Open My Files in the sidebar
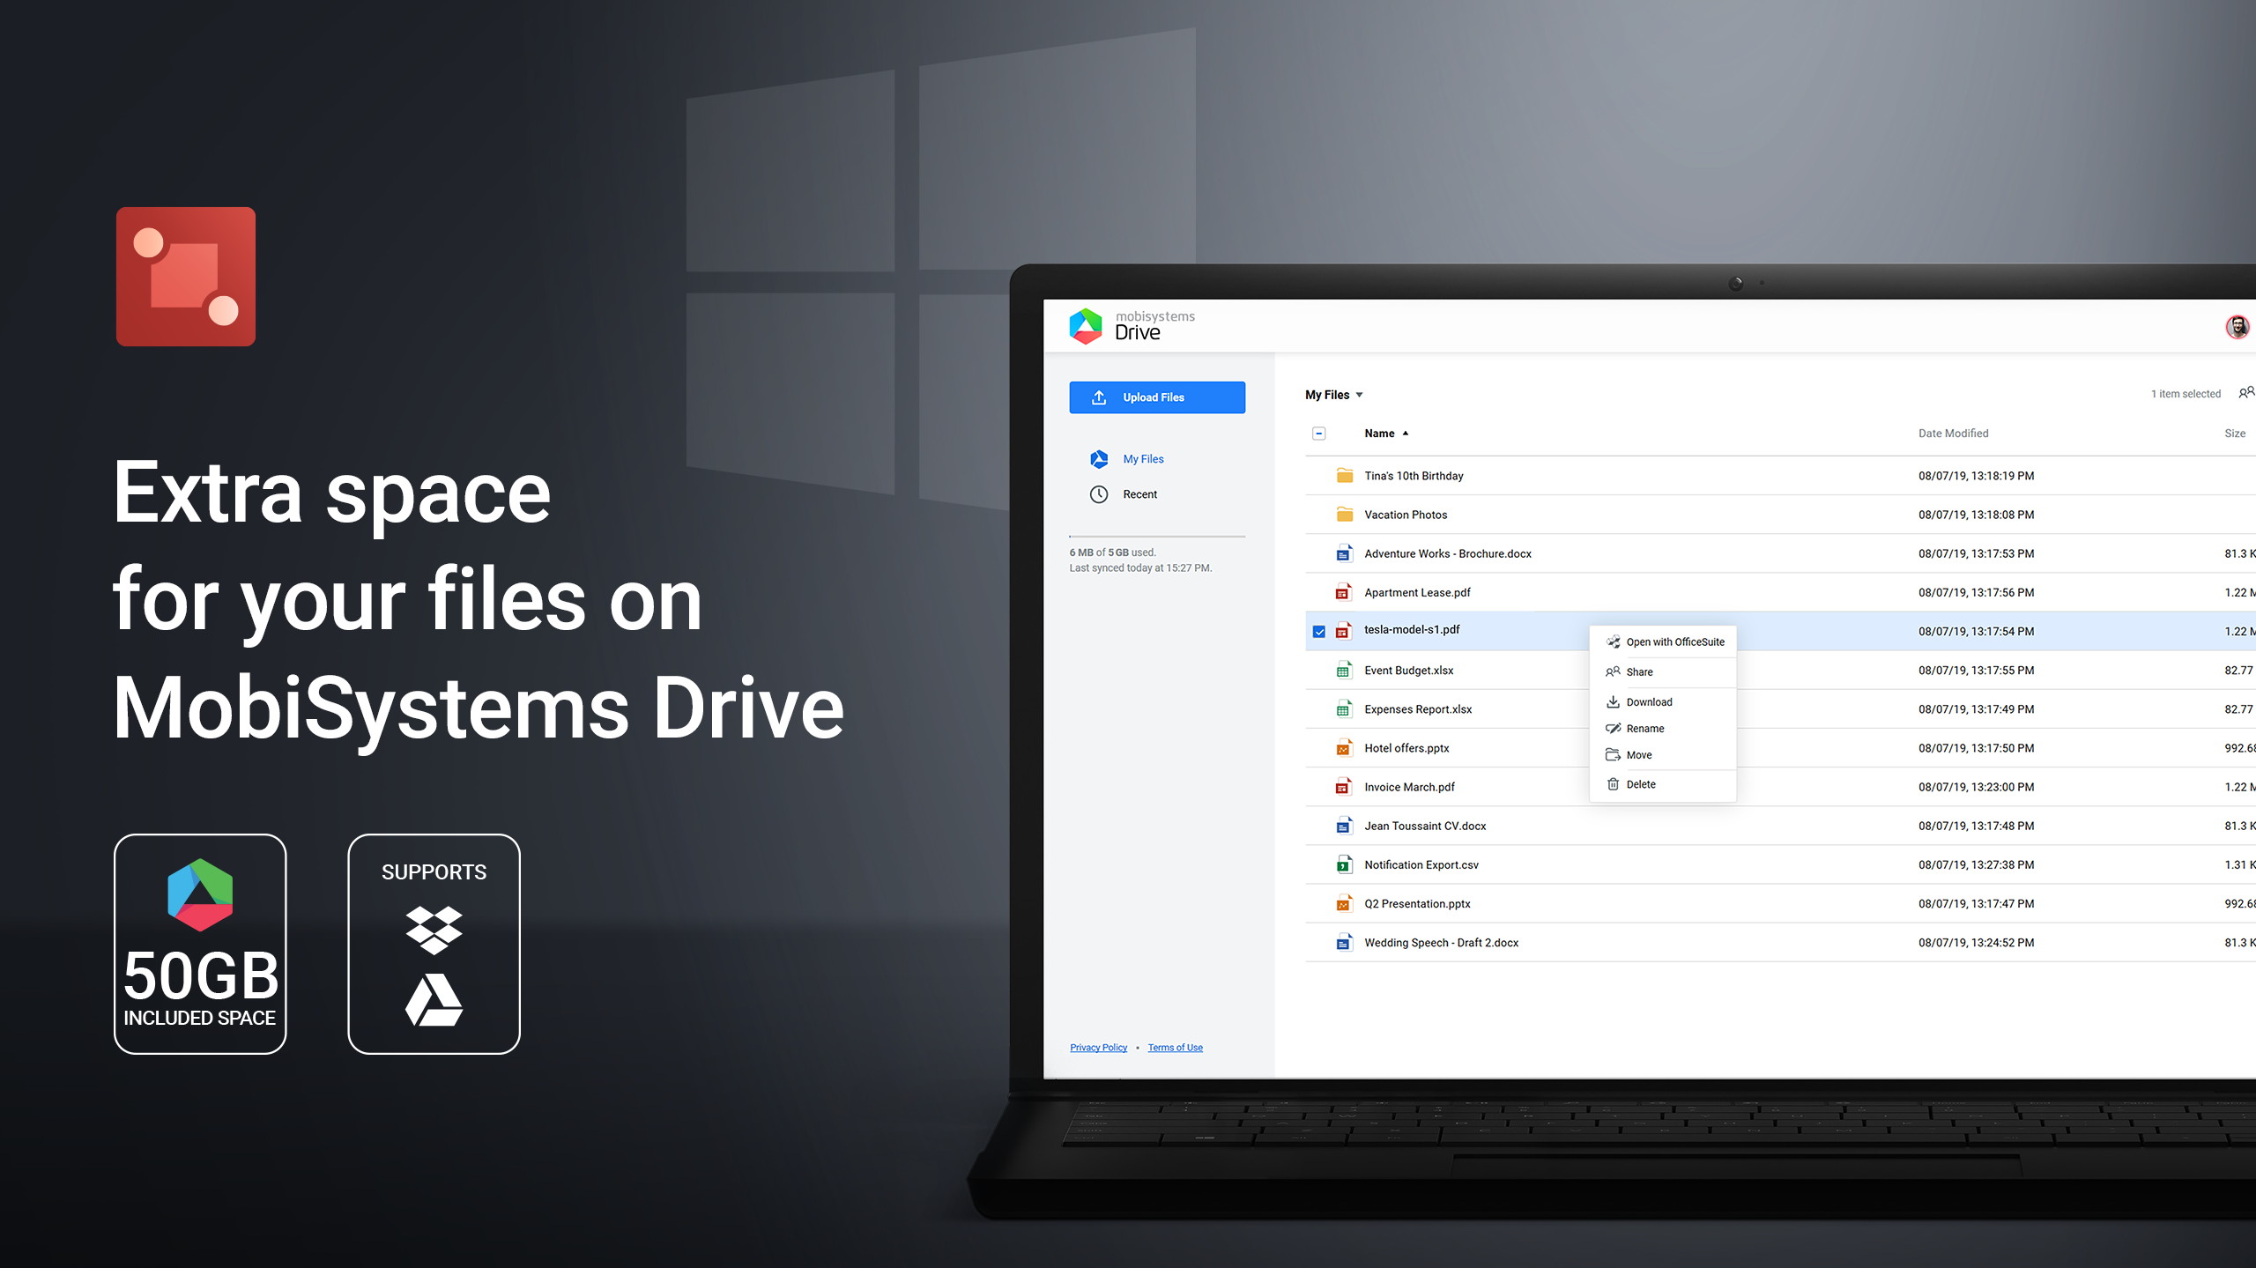This screenshot has height=1268, width=2256. 1143,459
